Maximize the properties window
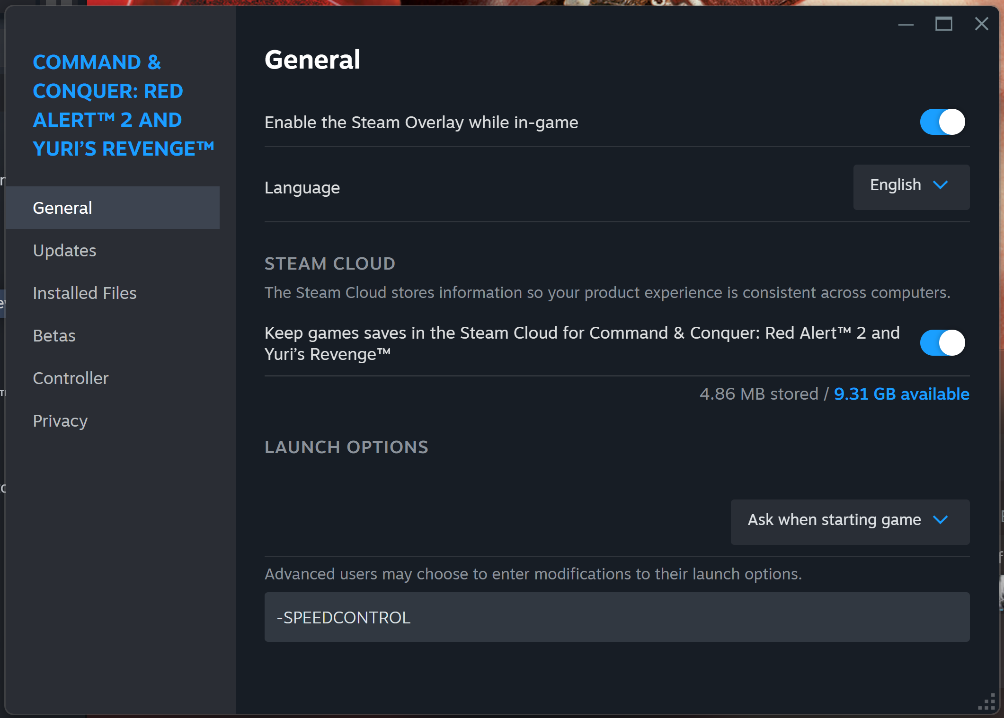 [x=943, y=24]
